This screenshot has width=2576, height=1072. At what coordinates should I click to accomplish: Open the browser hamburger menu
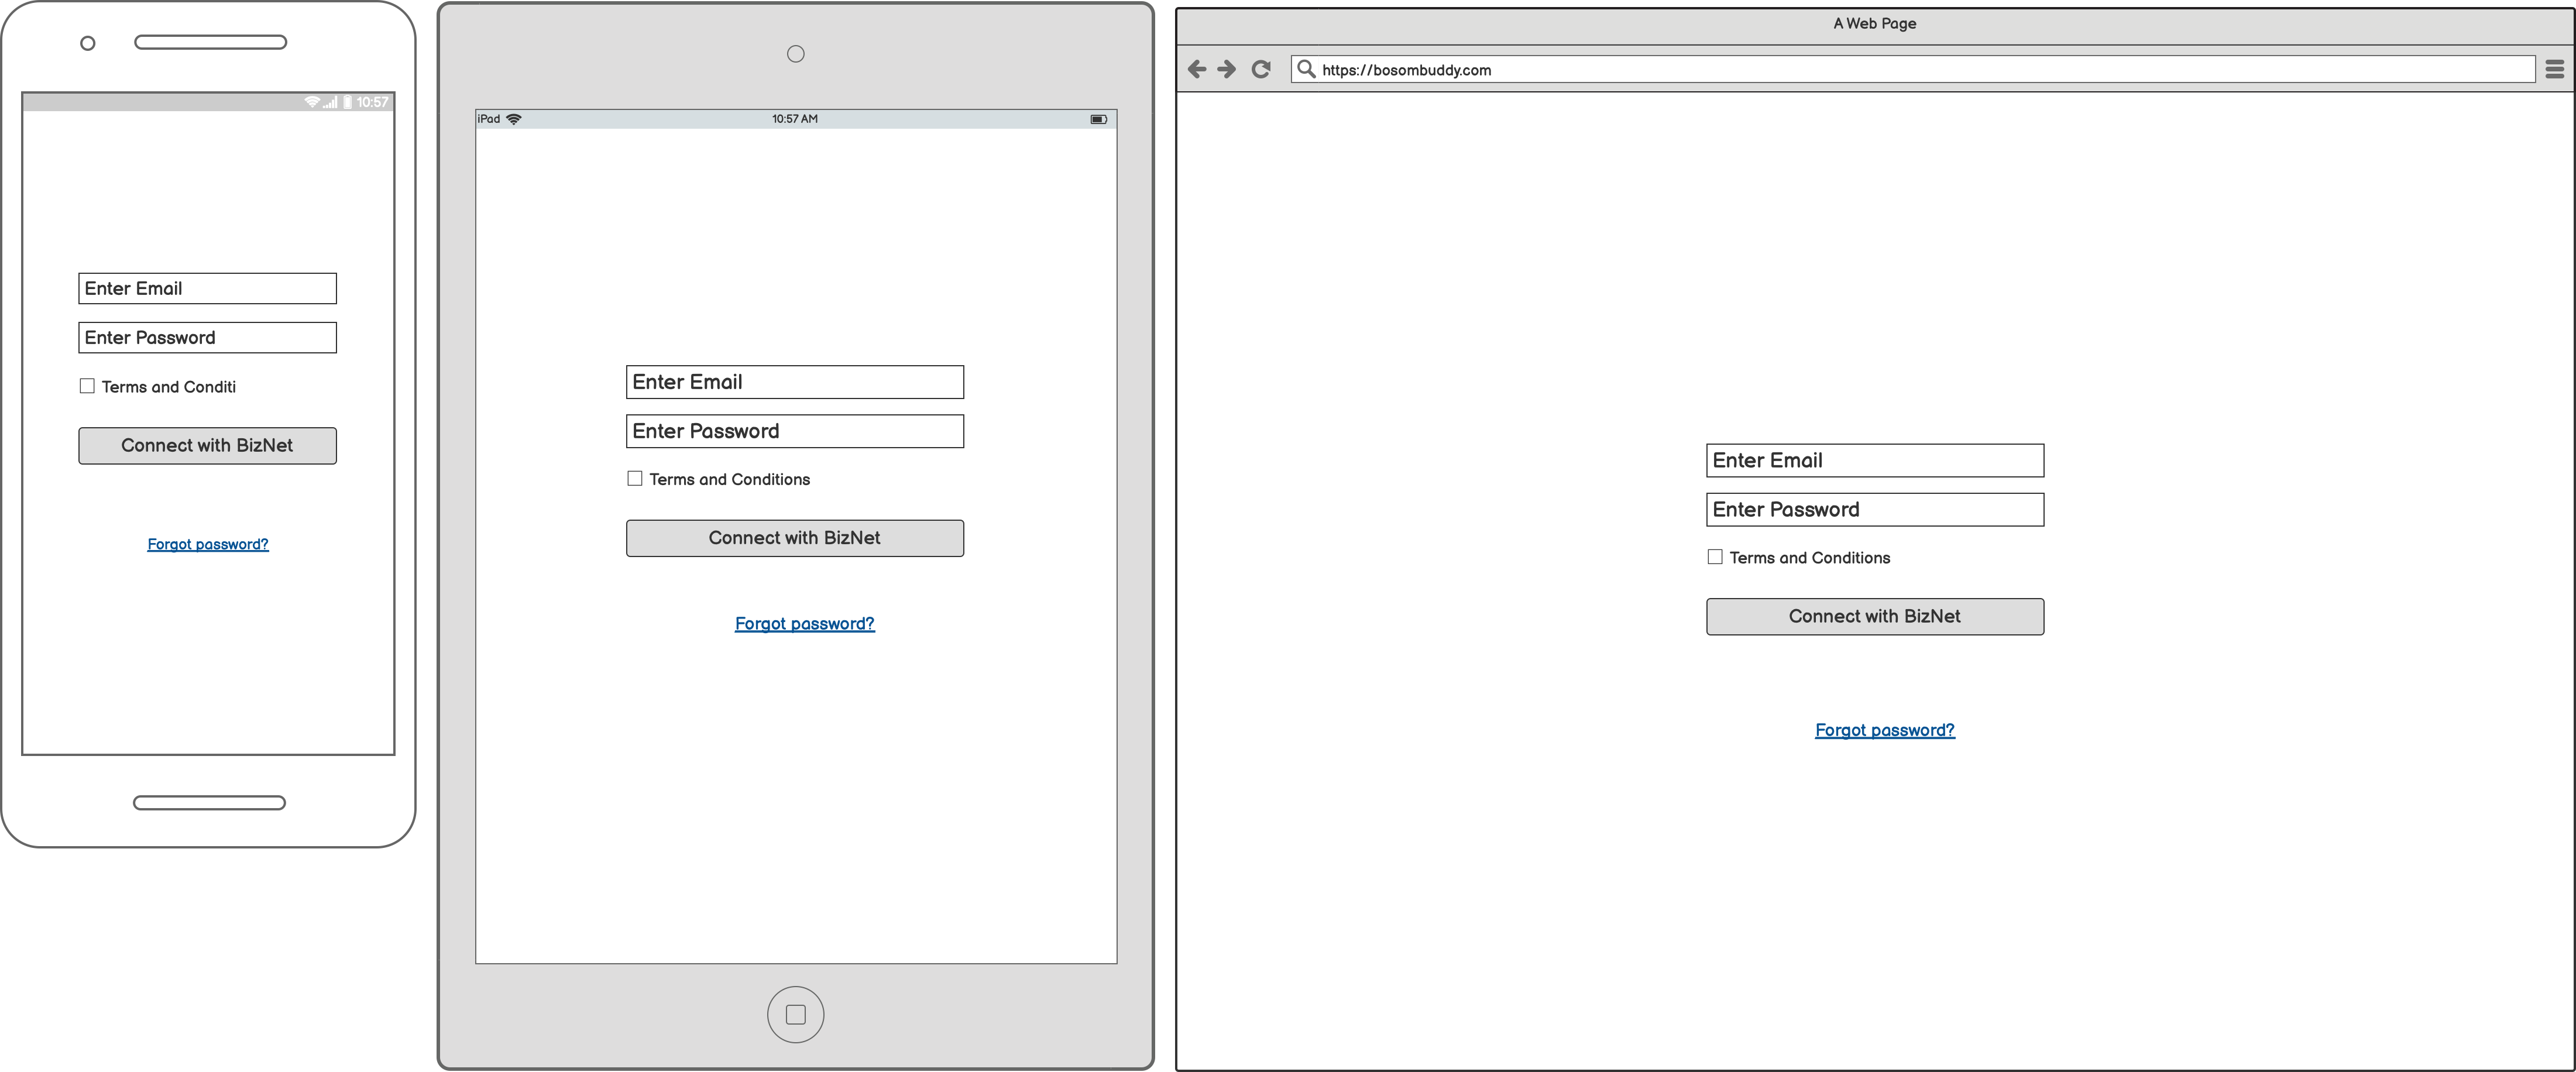coord(2557,68)
